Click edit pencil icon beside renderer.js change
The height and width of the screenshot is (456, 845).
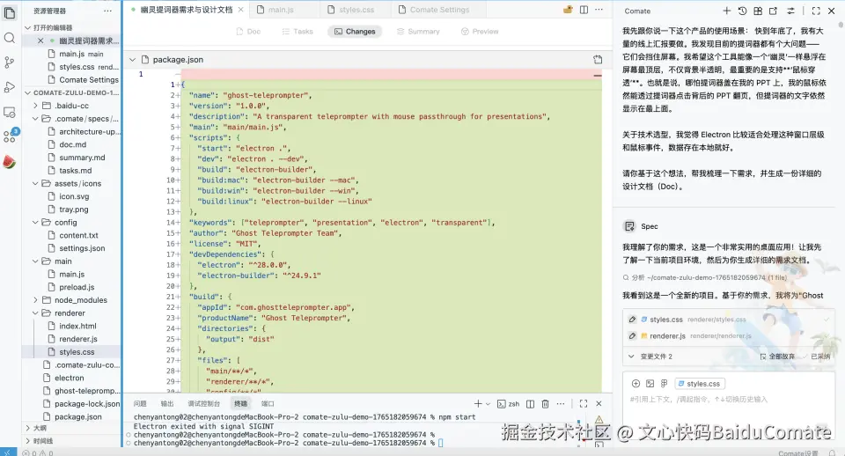click(632, 335)
